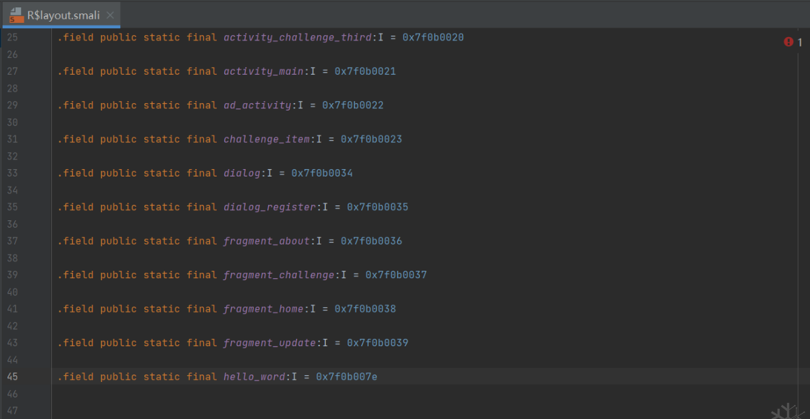This screenshot has width=810, height=419.
Task: Click the smali file icon on the tab
Action: pyautogui.click(x=17, y=14)
